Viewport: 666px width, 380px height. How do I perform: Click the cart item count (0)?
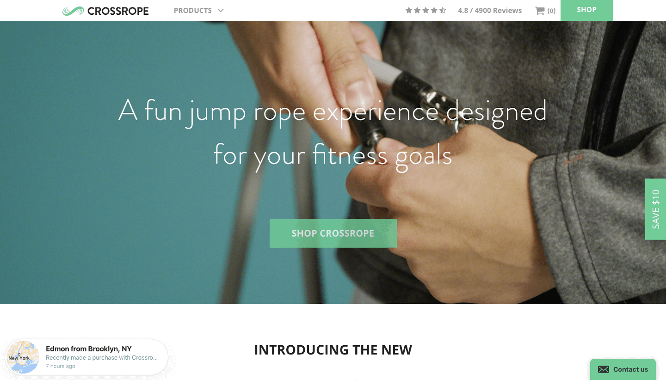(551, 11)
